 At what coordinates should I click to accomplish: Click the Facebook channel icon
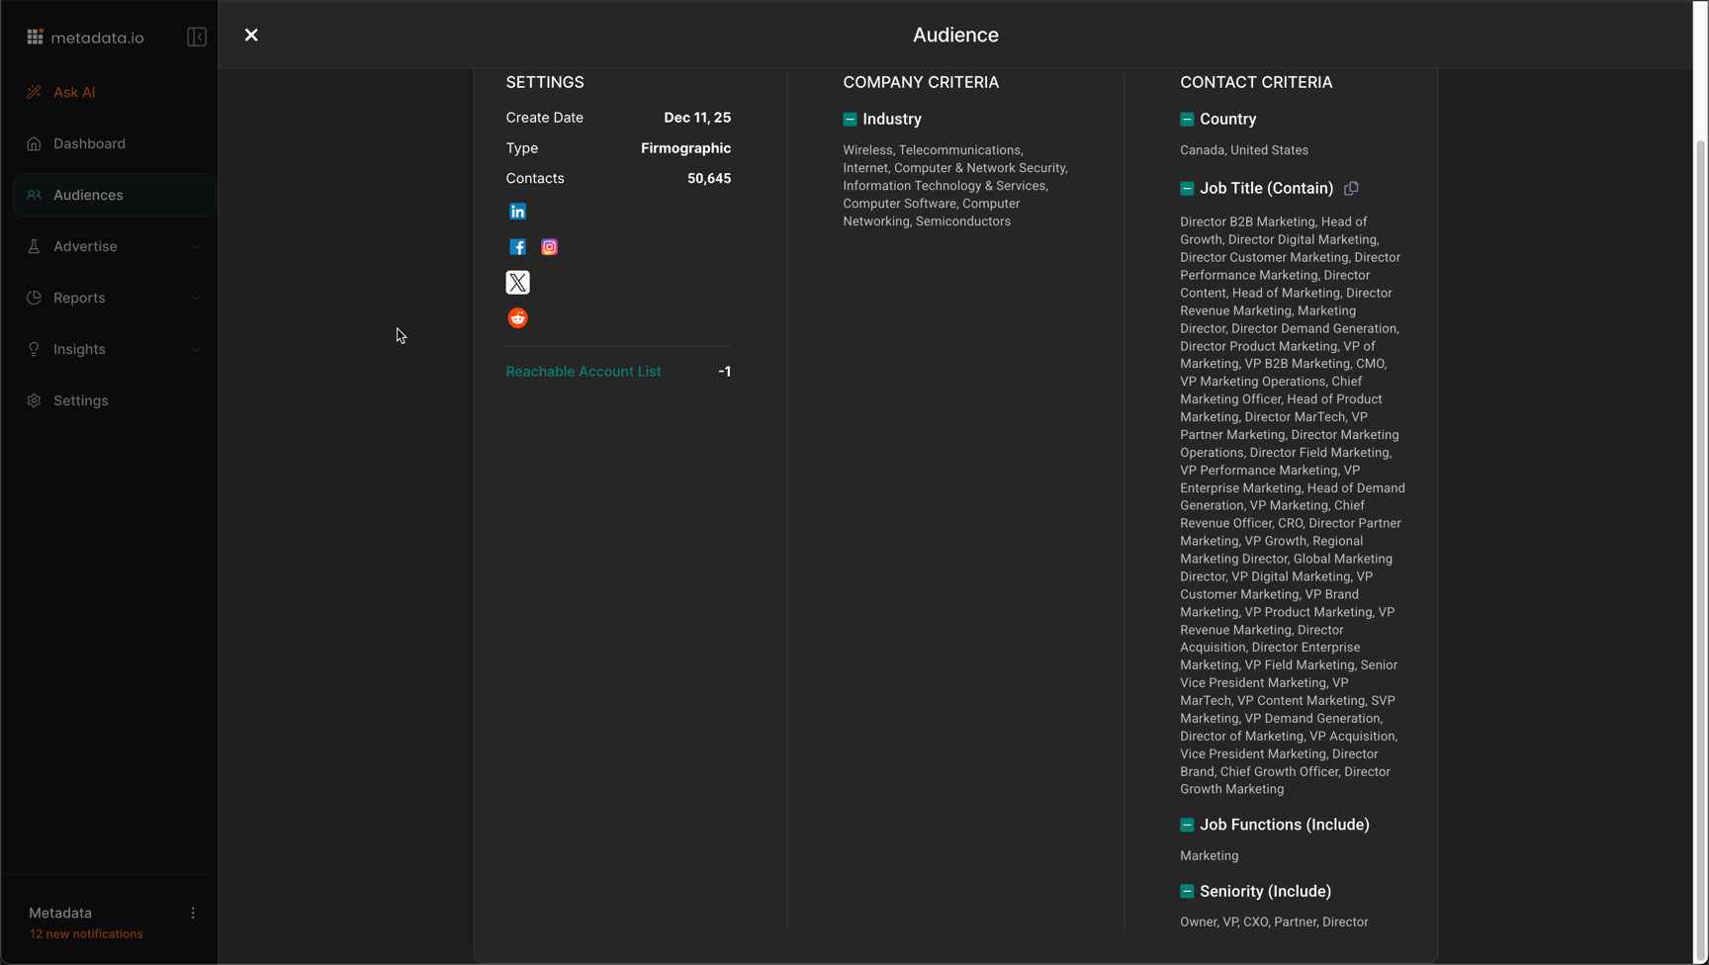click(x=517, y=247)
